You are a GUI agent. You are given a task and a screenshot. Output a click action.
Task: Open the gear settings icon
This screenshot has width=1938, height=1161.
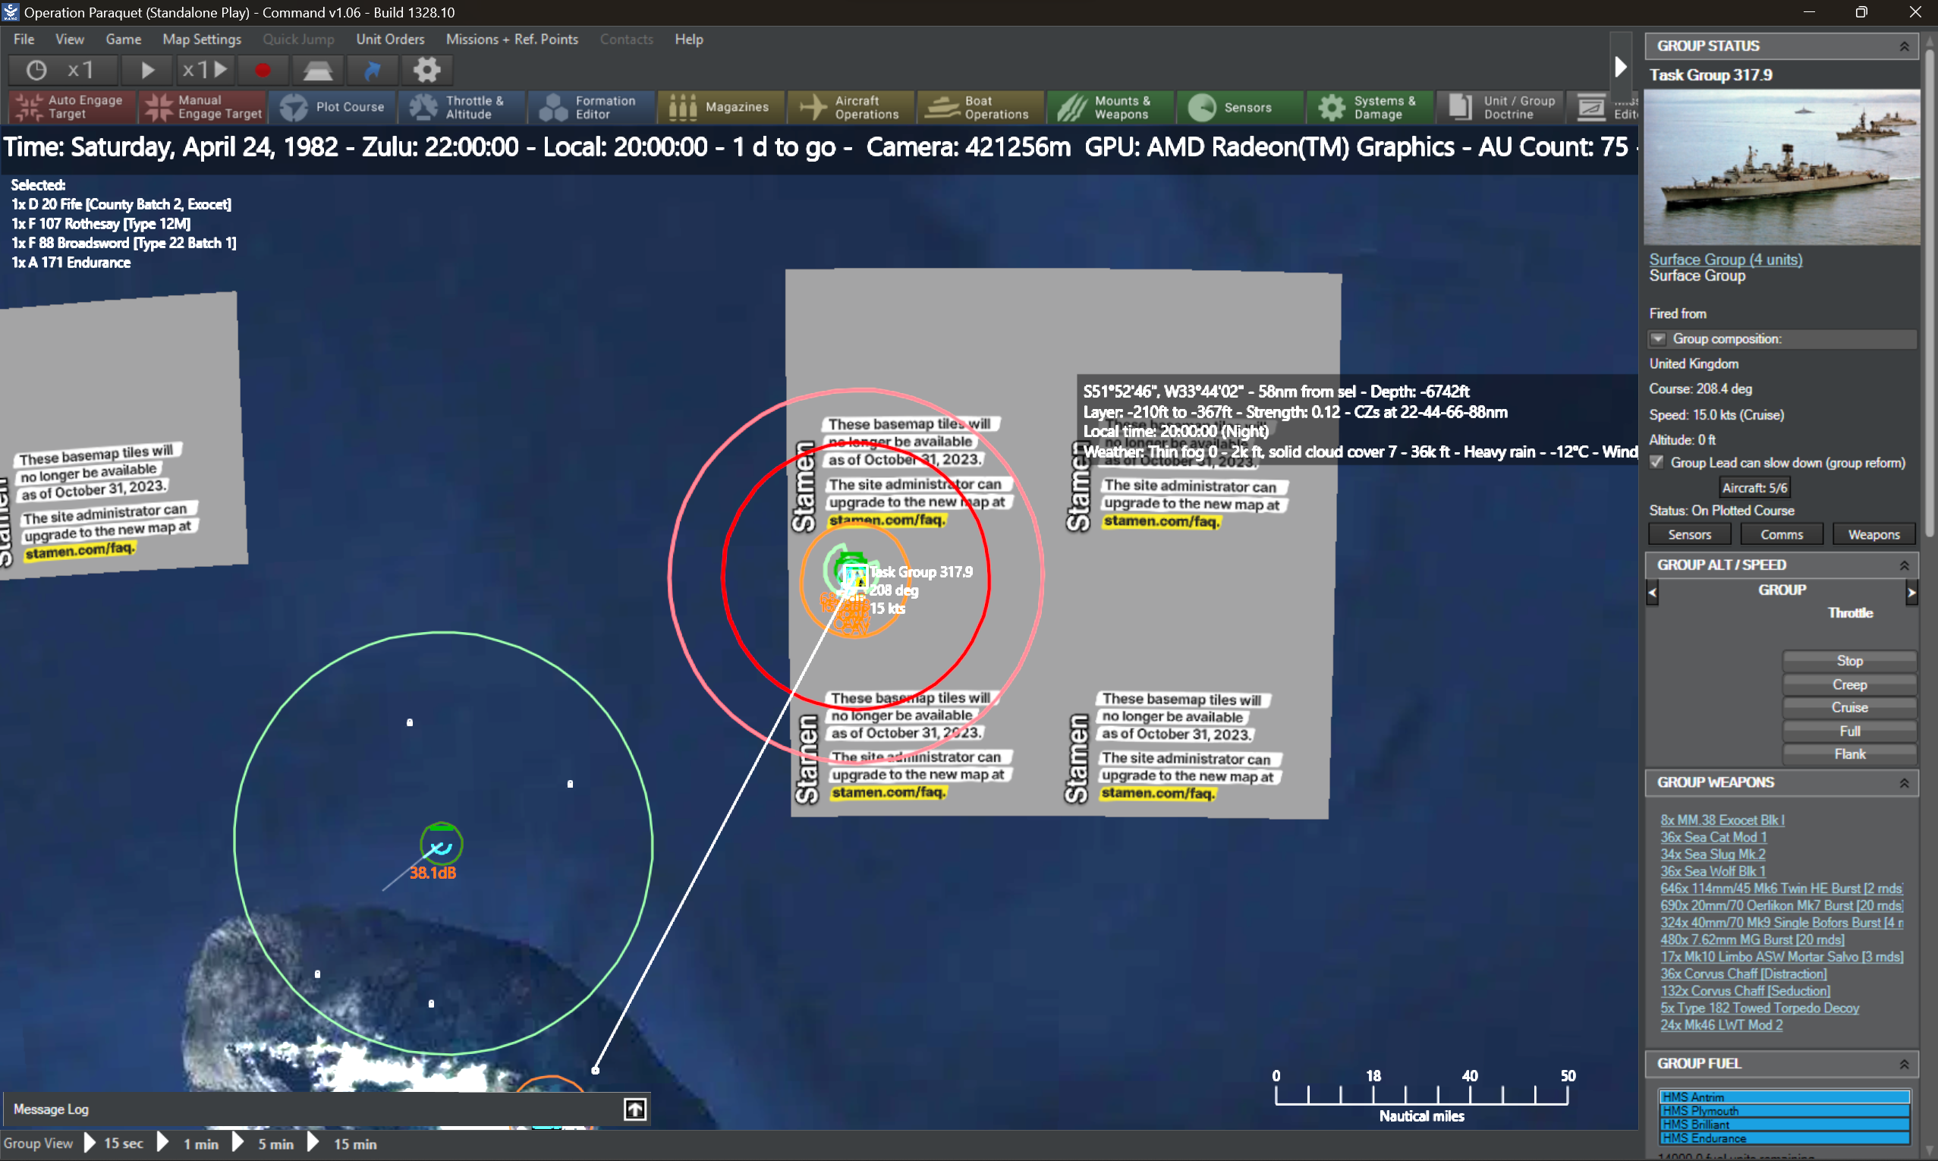pyautogui.click(x=426, y=71)
